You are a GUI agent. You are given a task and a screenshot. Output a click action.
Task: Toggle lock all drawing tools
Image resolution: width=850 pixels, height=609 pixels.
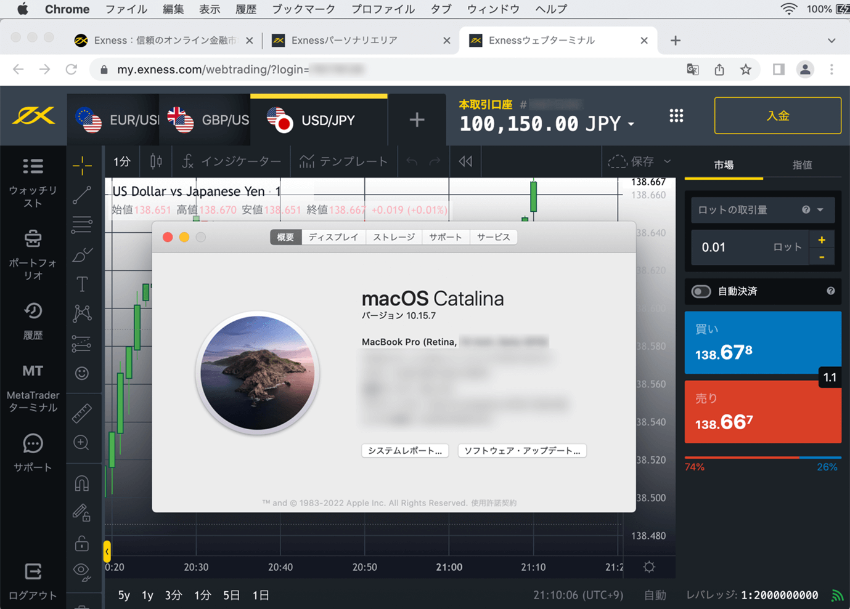(x=82, y=543)
